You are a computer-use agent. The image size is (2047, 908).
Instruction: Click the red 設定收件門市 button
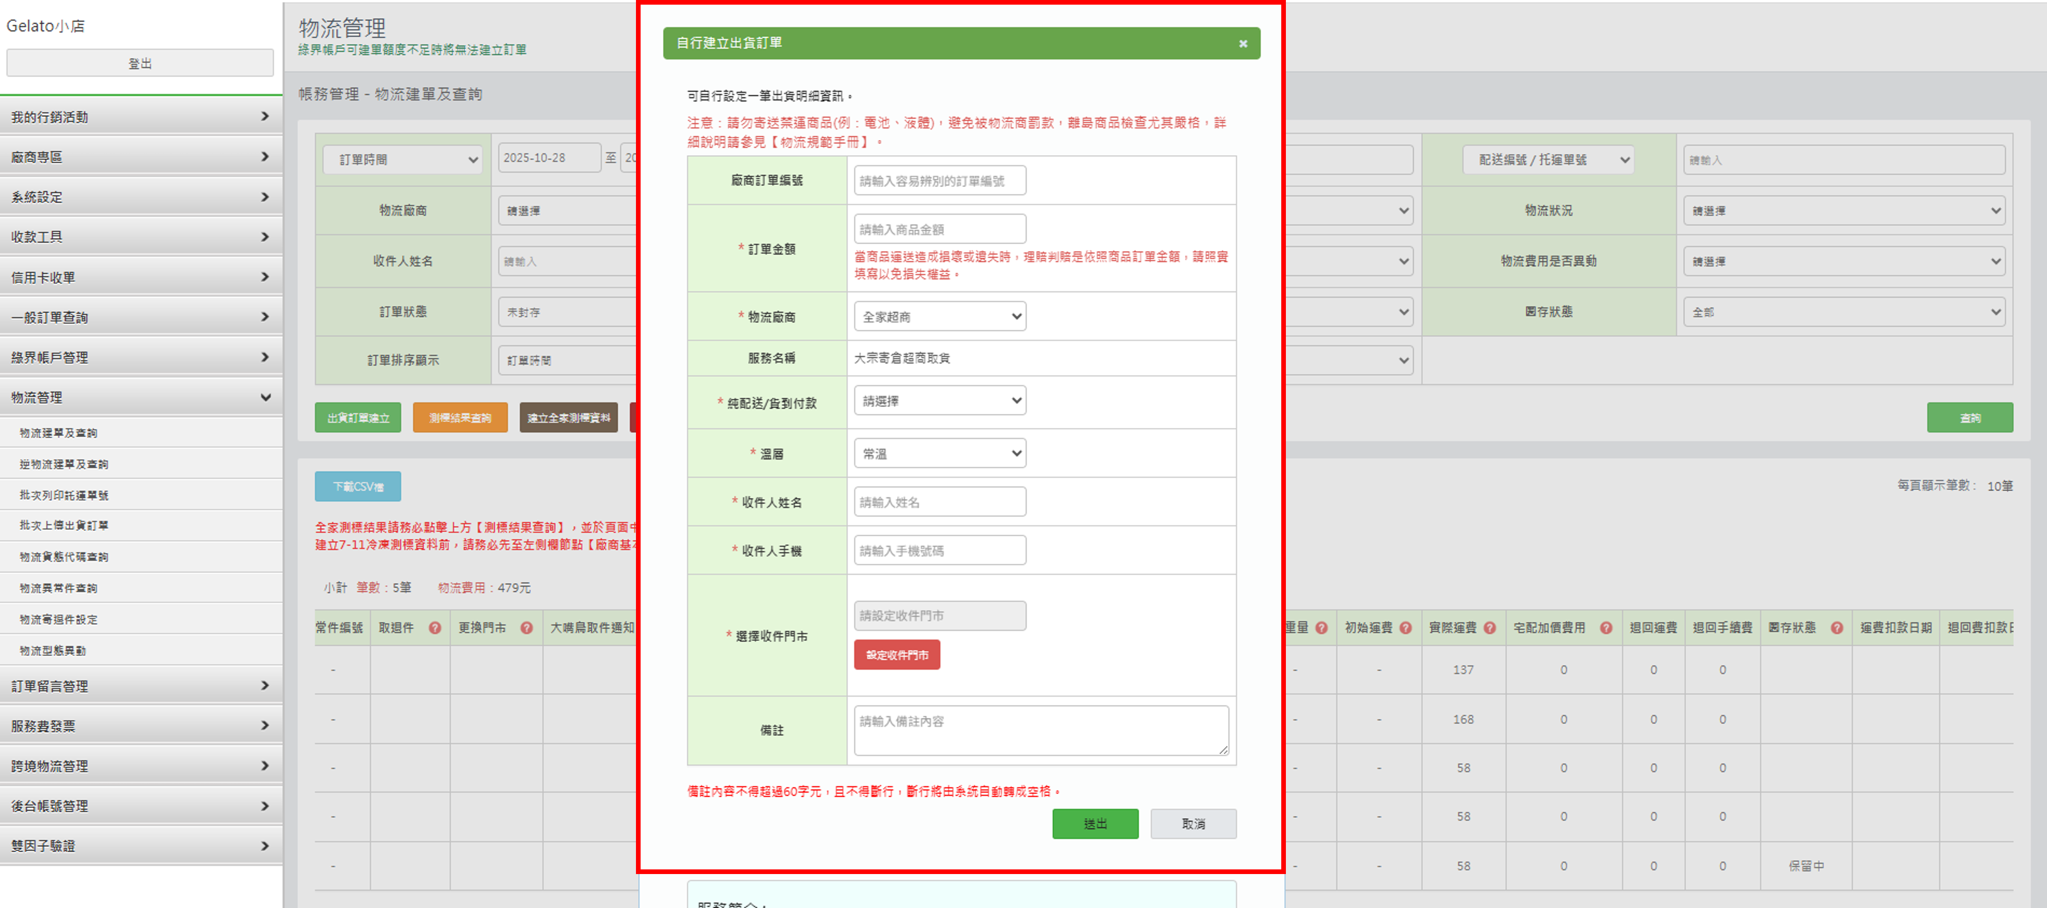coord(896,654)
